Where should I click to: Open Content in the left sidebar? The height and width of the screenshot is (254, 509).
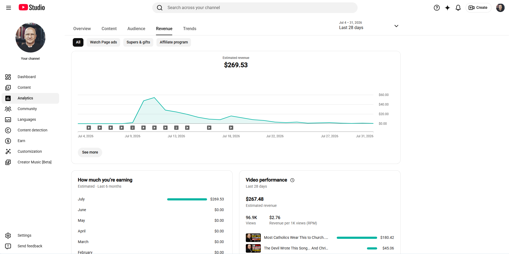pos(30,87)
